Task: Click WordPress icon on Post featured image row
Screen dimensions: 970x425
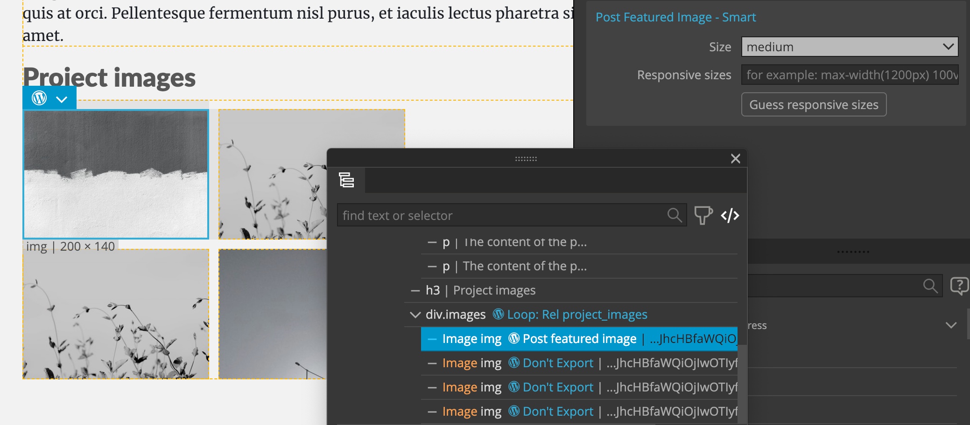Action: pos(514,338)
